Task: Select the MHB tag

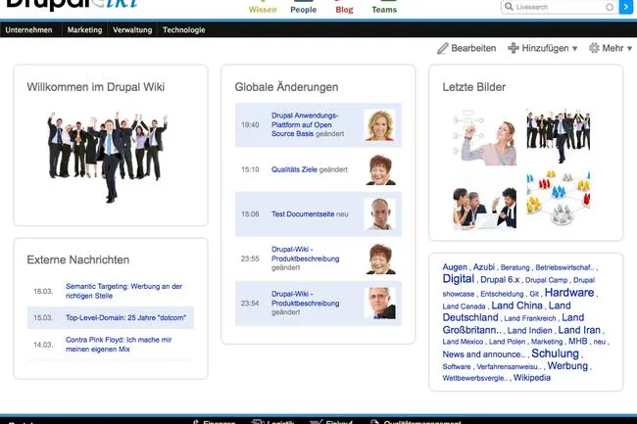Action: click(577, 341)
